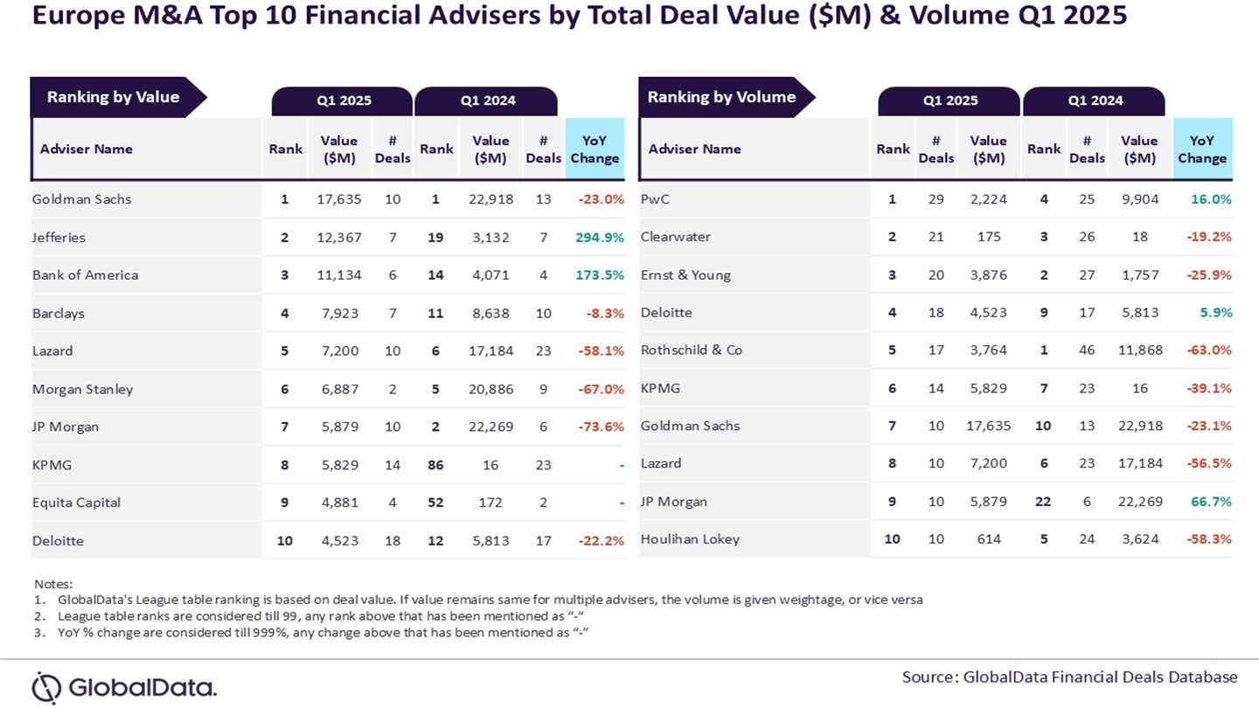This screenshot has width=1259, height=708.
Task: Click the YoY Change header in value table
Action: [595, 149]
